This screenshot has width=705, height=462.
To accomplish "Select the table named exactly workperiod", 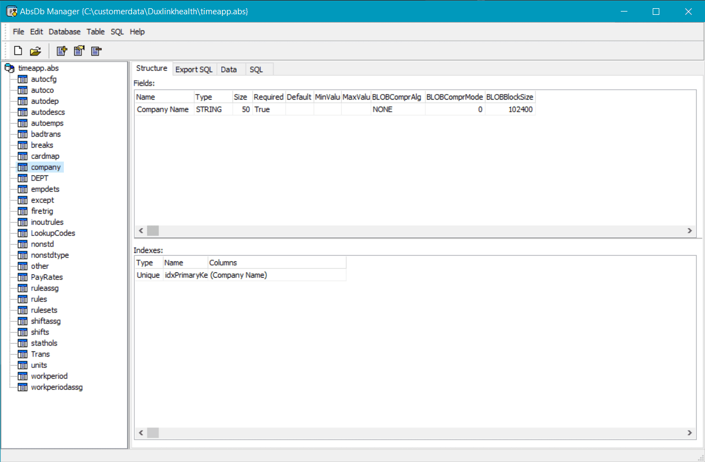I will pos(50,376).
